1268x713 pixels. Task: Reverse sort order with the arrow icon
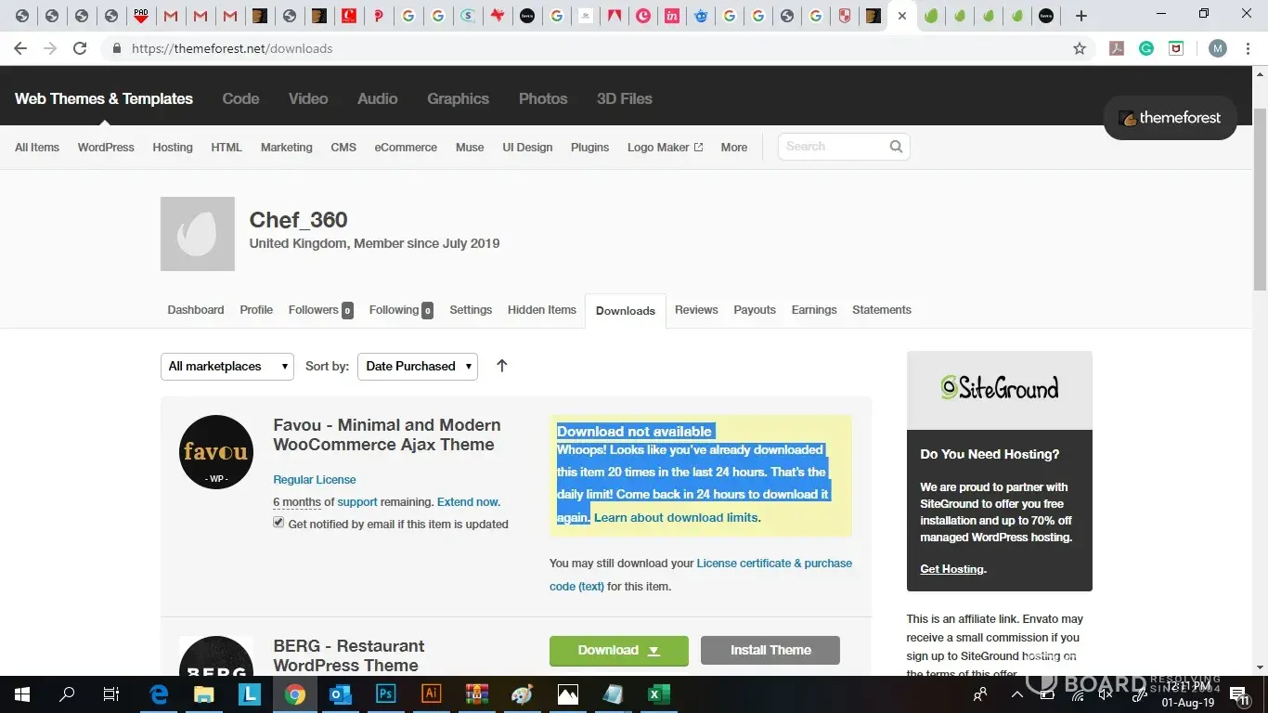501,366
